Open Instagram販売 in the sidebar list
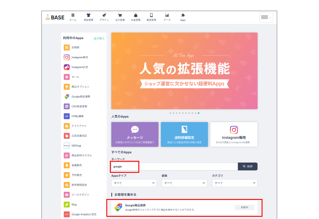Screen dimensions: 319x219 click(x=76, y=57)
